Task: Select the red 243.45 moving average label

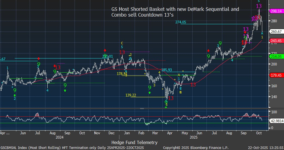Action: [276, 41]
